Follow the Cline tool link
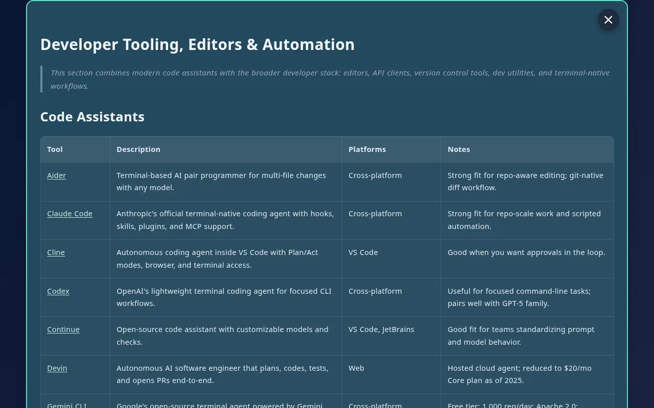 click(x=56, y=252)
